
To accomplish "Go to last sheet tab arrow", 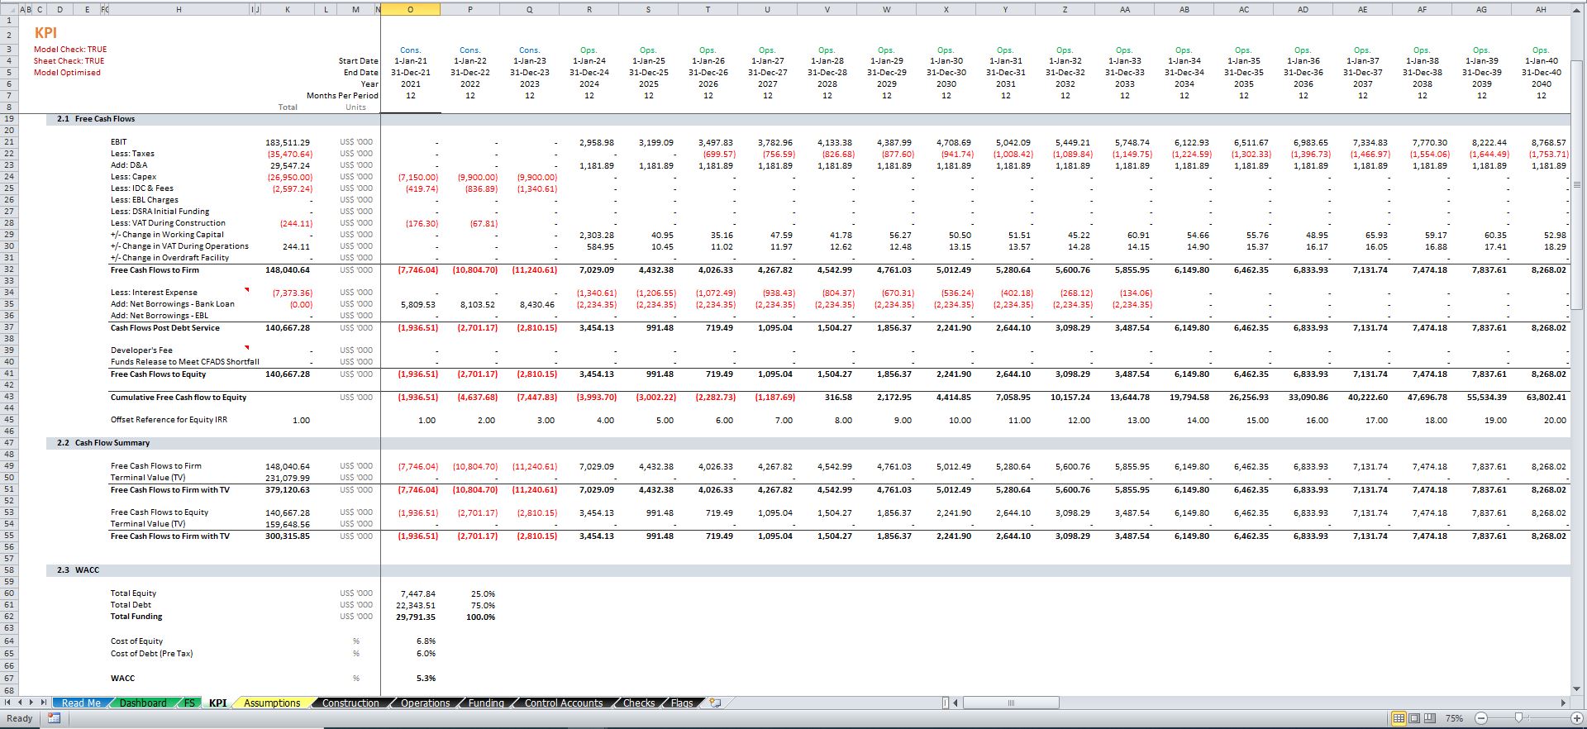I will pyautogui.click(x=44, y=703).
